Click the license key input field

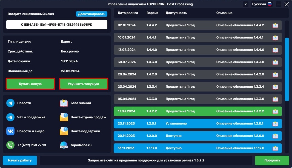tap(57, 25)
